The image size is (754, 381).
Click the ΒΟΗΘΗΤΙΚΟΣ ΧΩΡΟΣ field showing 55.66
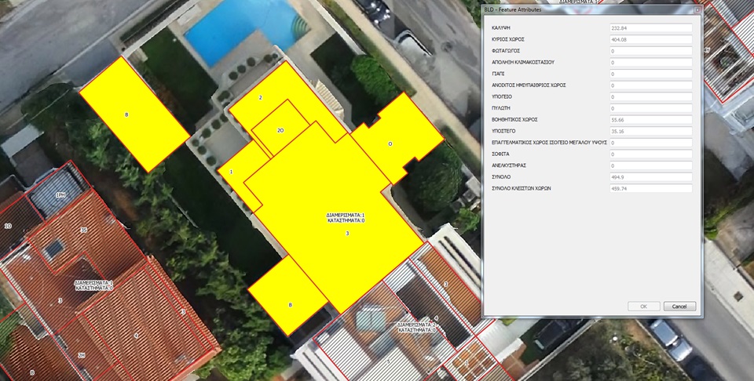click(x=650, y=119)
